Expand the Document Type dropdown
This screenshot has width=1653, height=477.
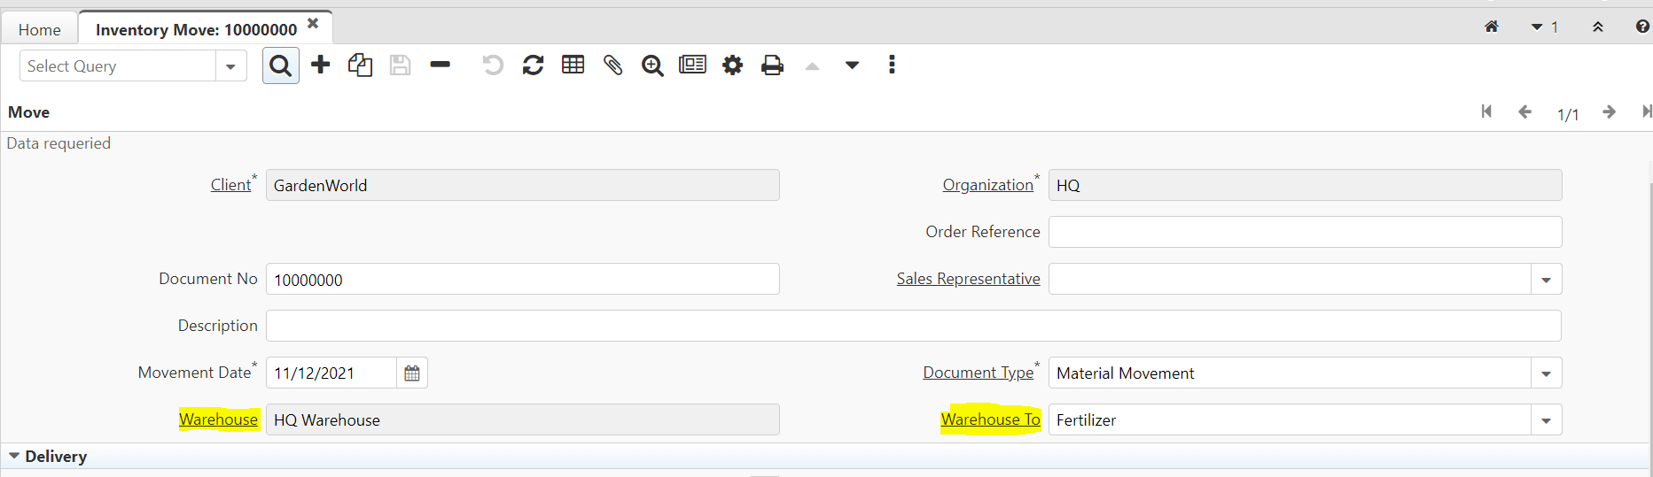click(x=1546, y=373)
